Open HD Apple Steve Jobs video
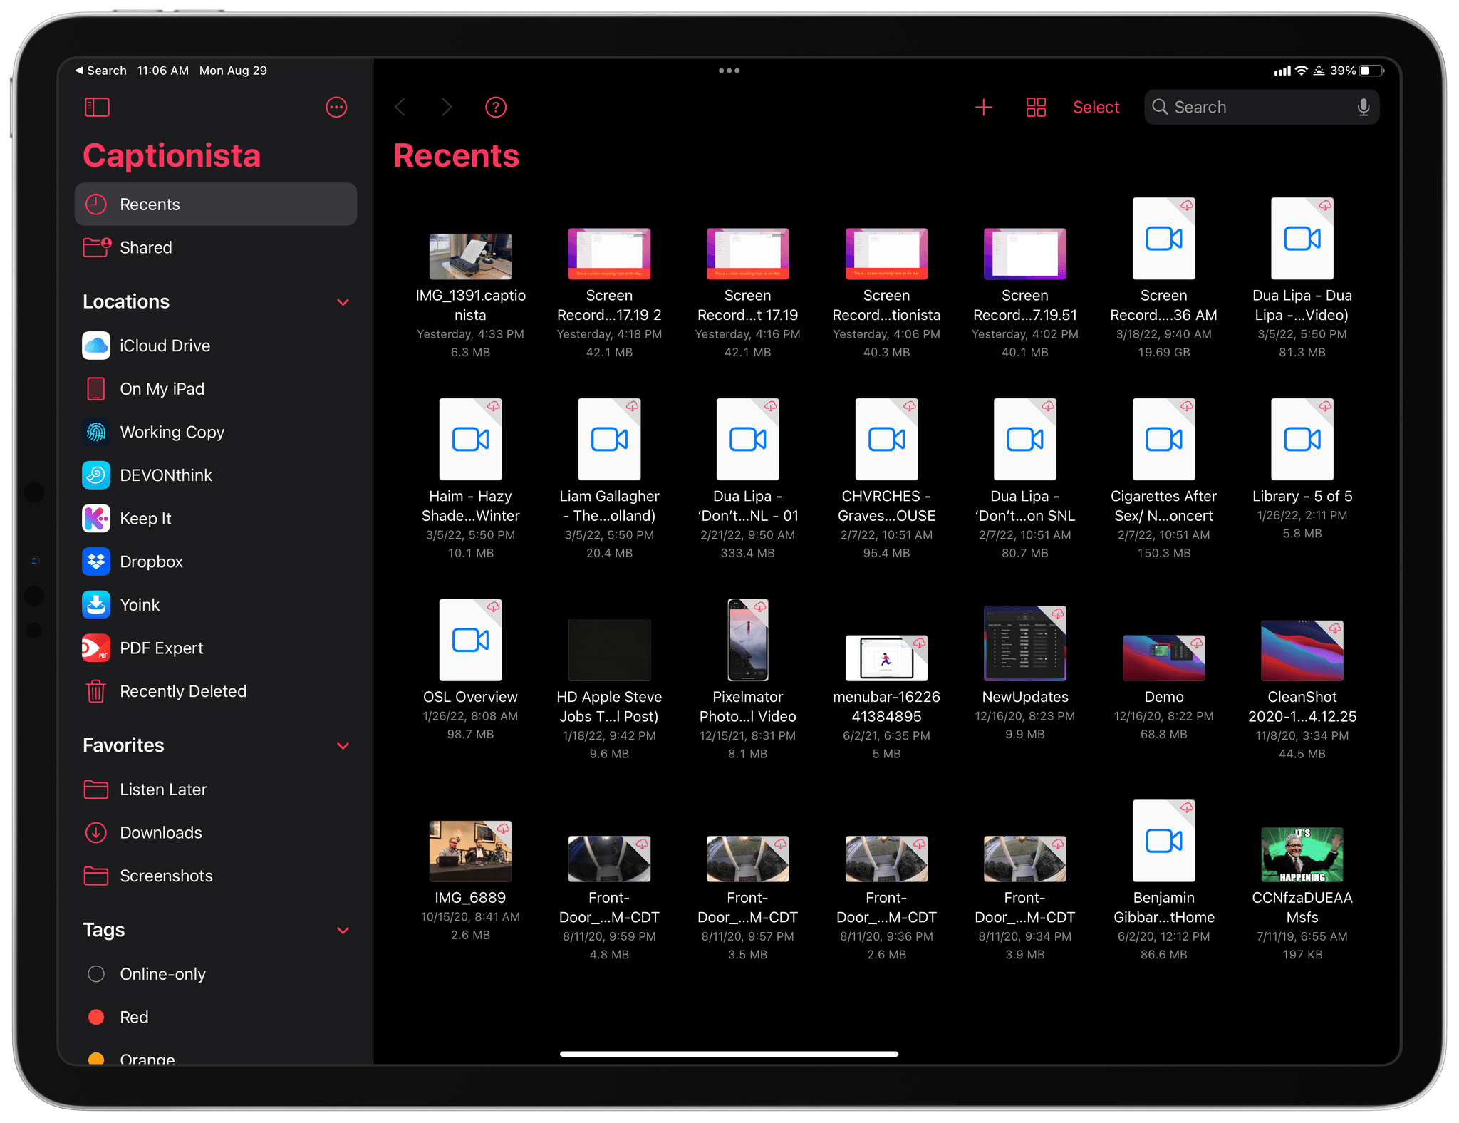Viewport: 1459px width, 1123px height. point(609,690)
